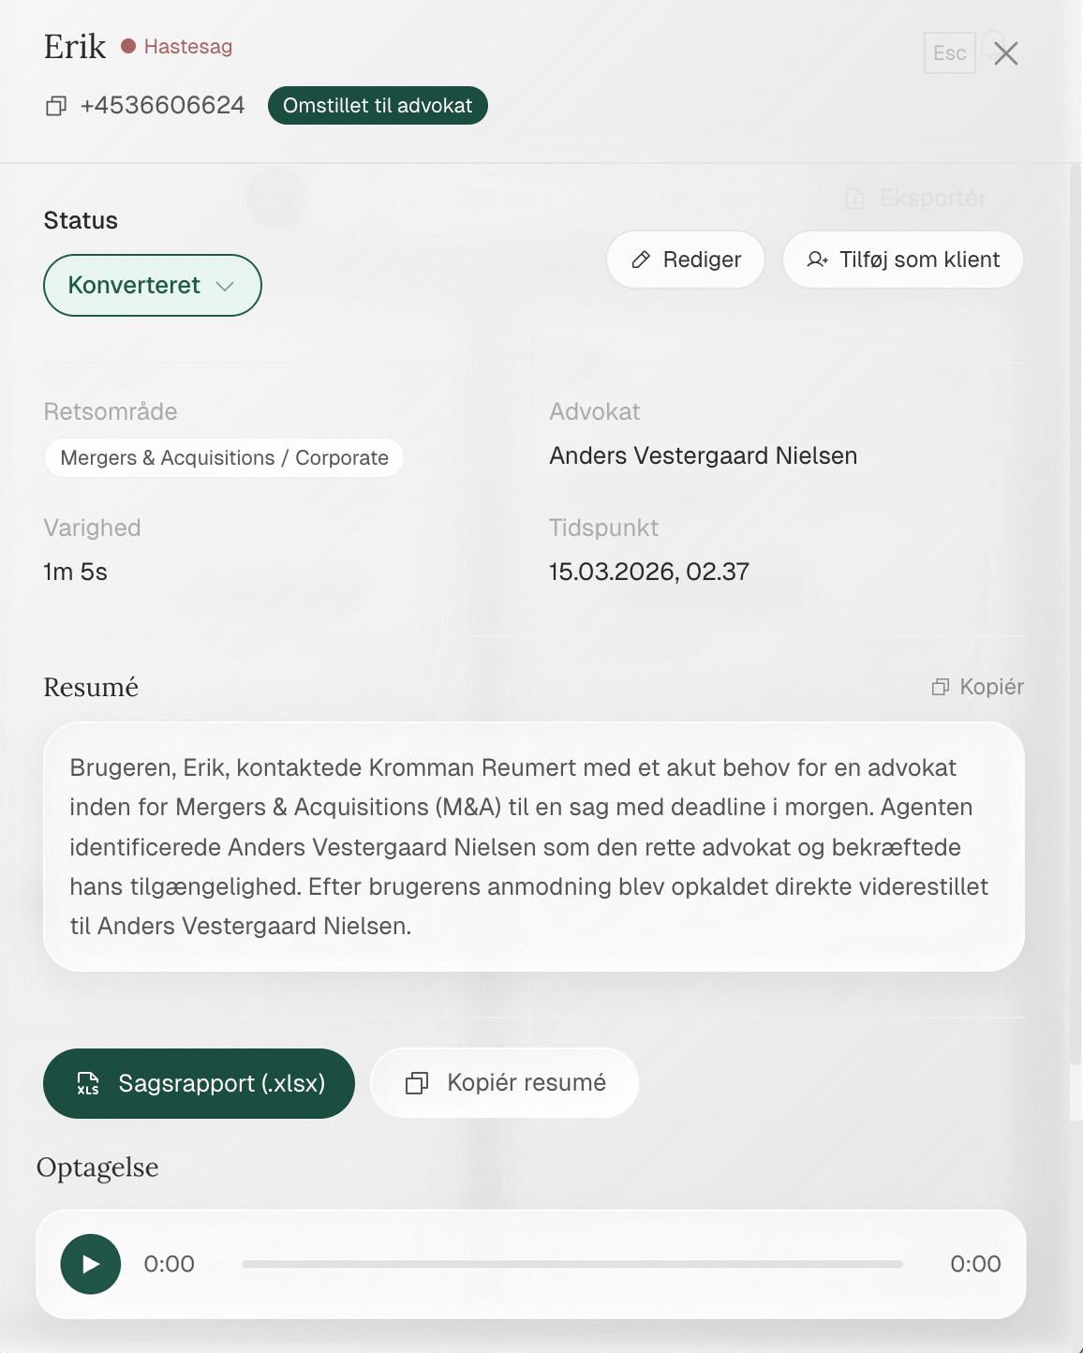
Task: Click the Mergers & Acquisitions / Corporate tag
Action: tap(224, 458)
